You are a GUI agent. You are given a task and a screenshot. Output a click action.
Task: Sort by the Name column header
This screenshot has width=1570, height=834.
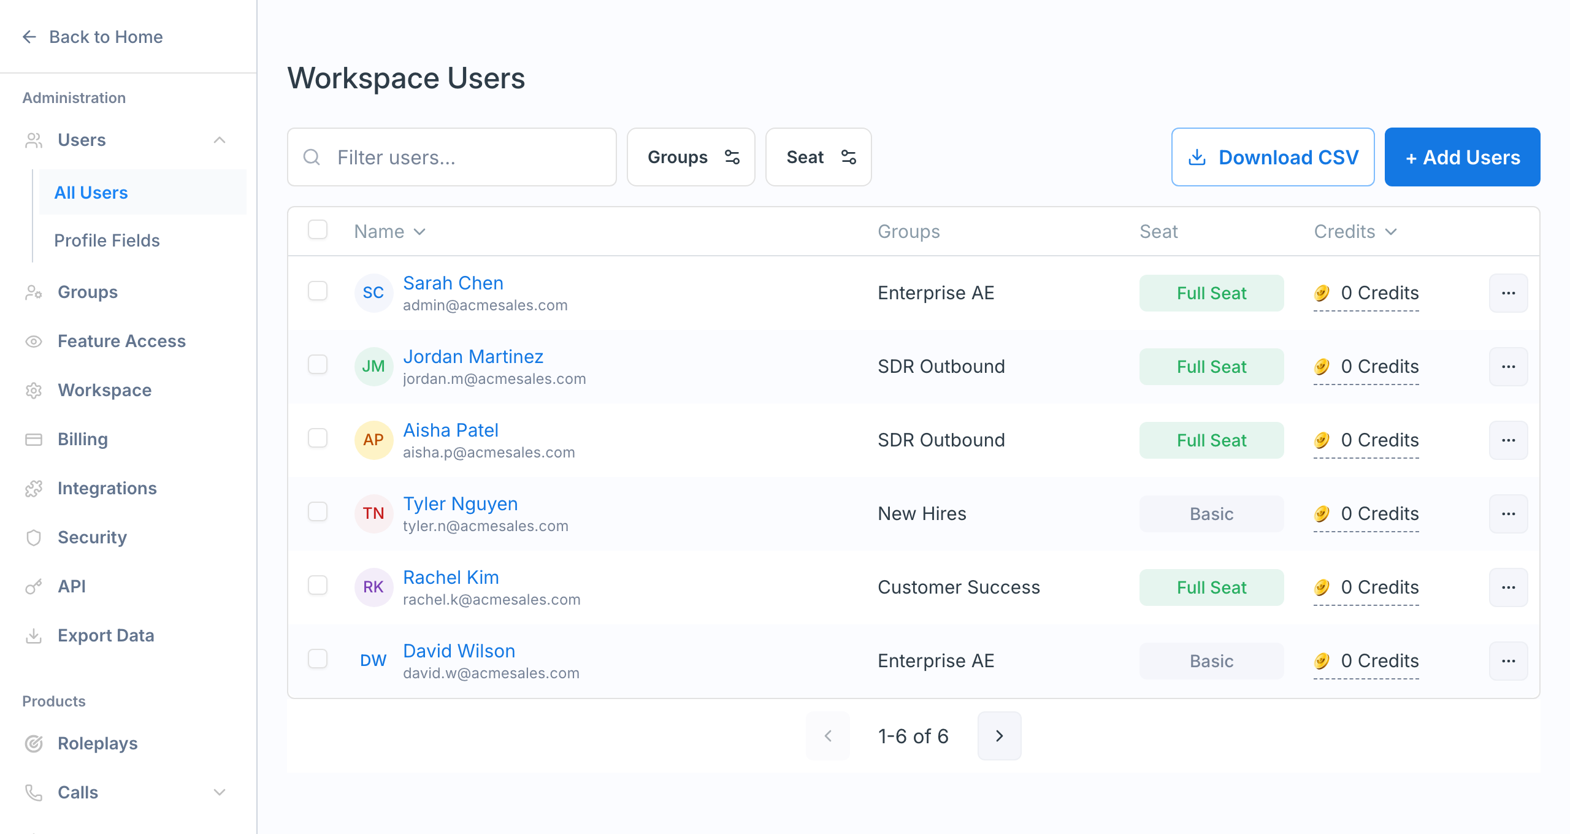click(390, 232)
